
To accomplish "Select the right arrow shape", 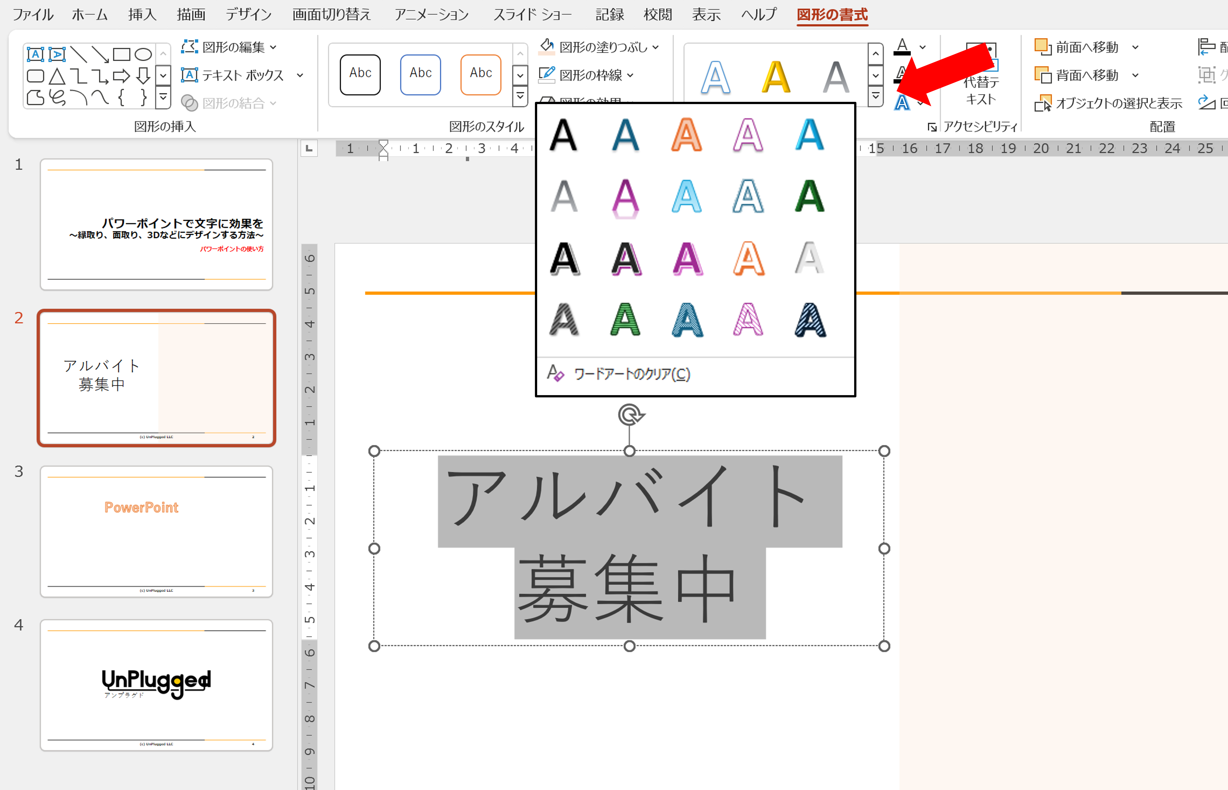I will [x=122, y=76].
